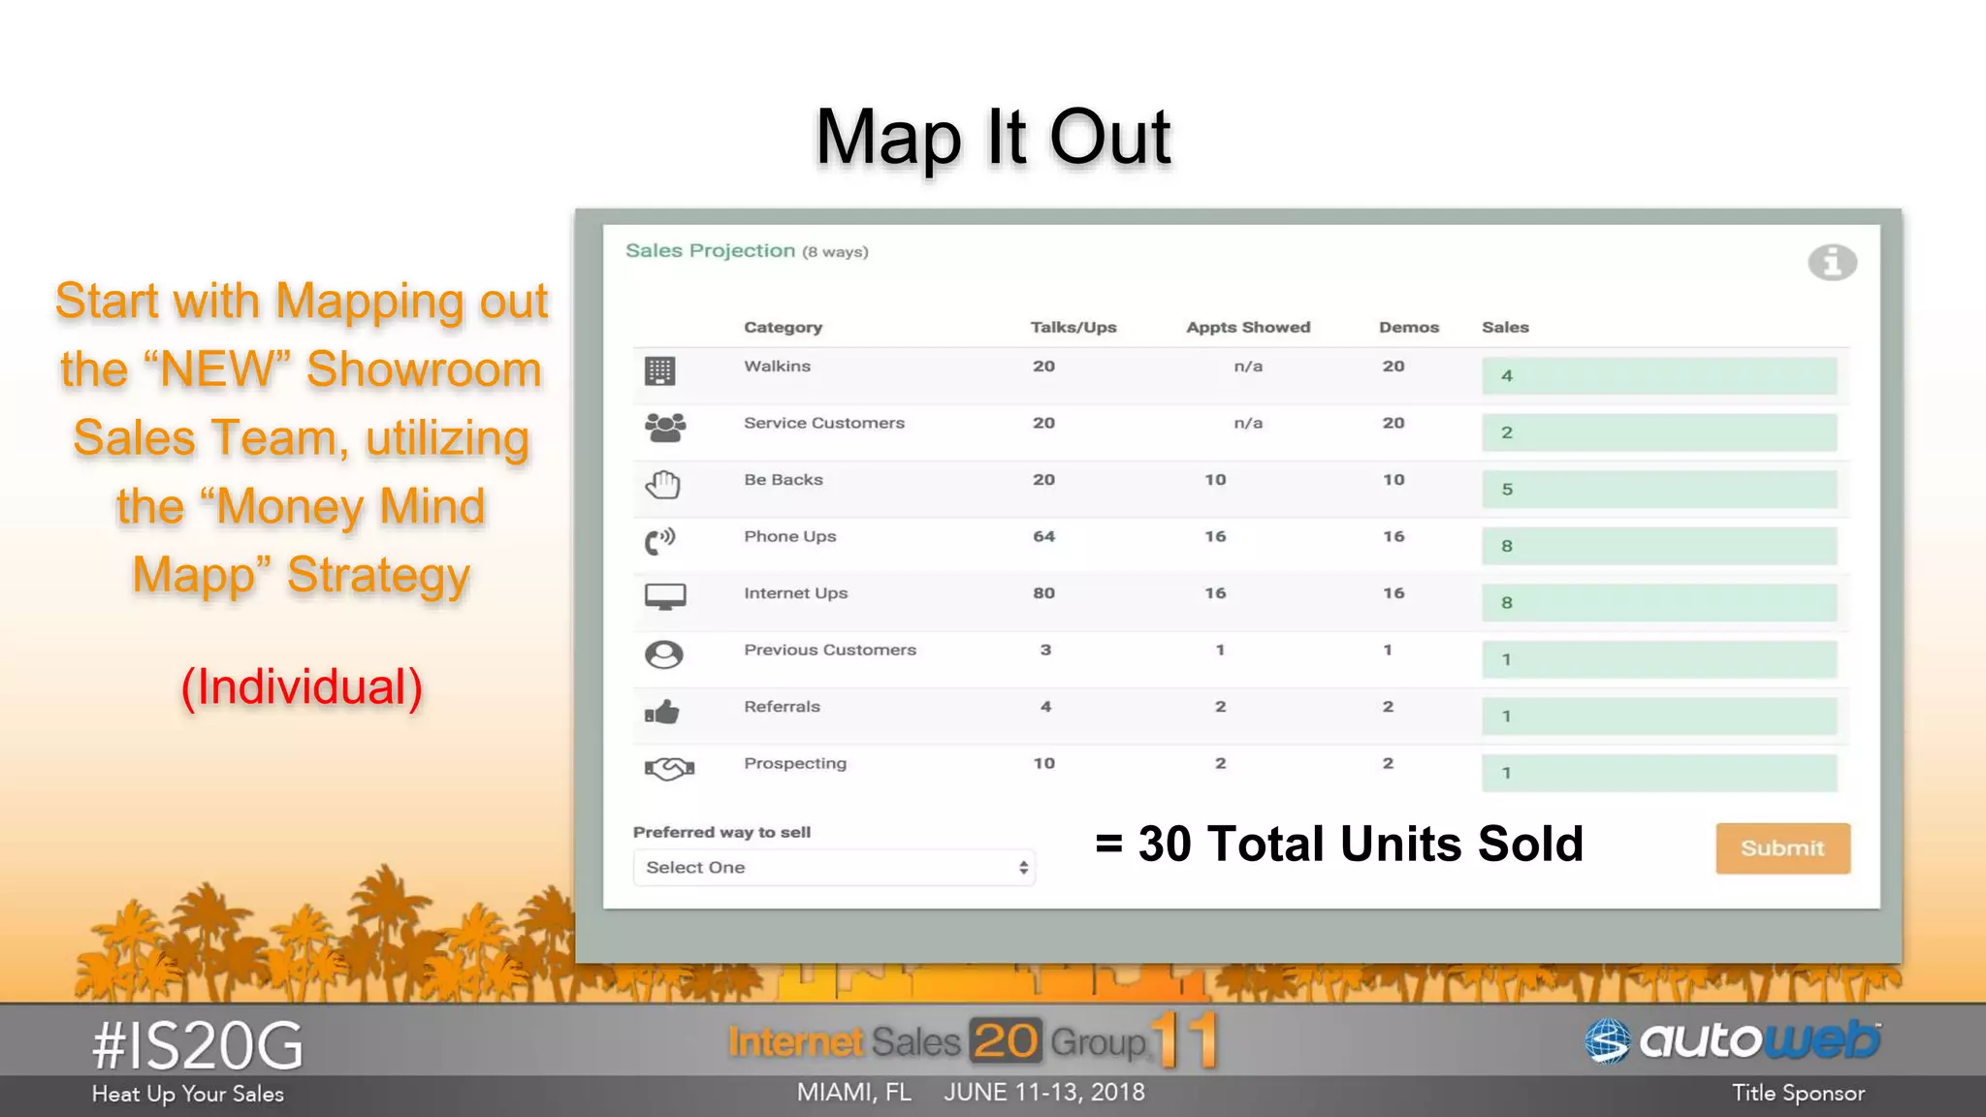The image size is (1986, 1117).
Task: Click the orange Submit button
Action: click(x=1782, y=848)
